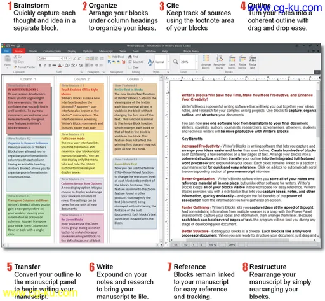Switch to the Blocks ribbon tab
The image size is (325, 301).
click(x=33, y=51)
